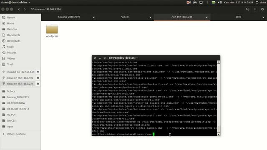Click the path bar siswa on 192.168.3.234

point(46,9)
